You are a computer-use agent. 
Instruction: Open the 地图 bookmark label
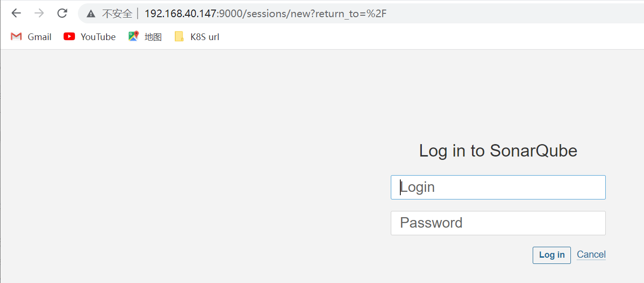(x=153, y=37)
